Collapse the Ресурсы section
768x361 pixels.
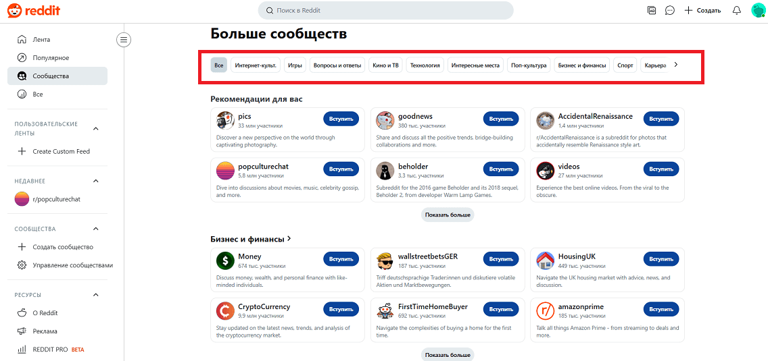pos(96,294)
